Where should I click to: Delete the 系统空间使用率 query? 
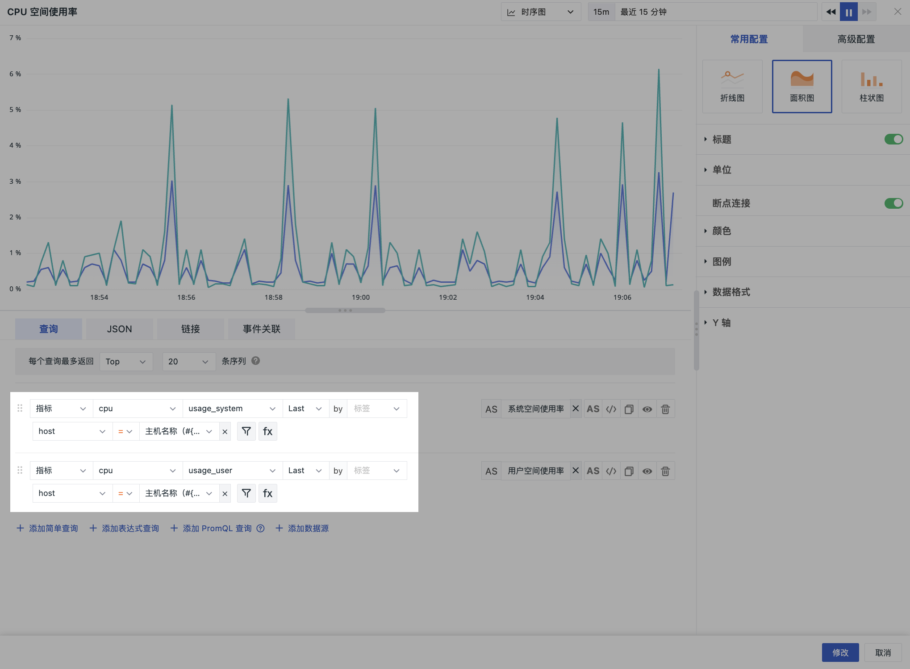tap(665, 409)
